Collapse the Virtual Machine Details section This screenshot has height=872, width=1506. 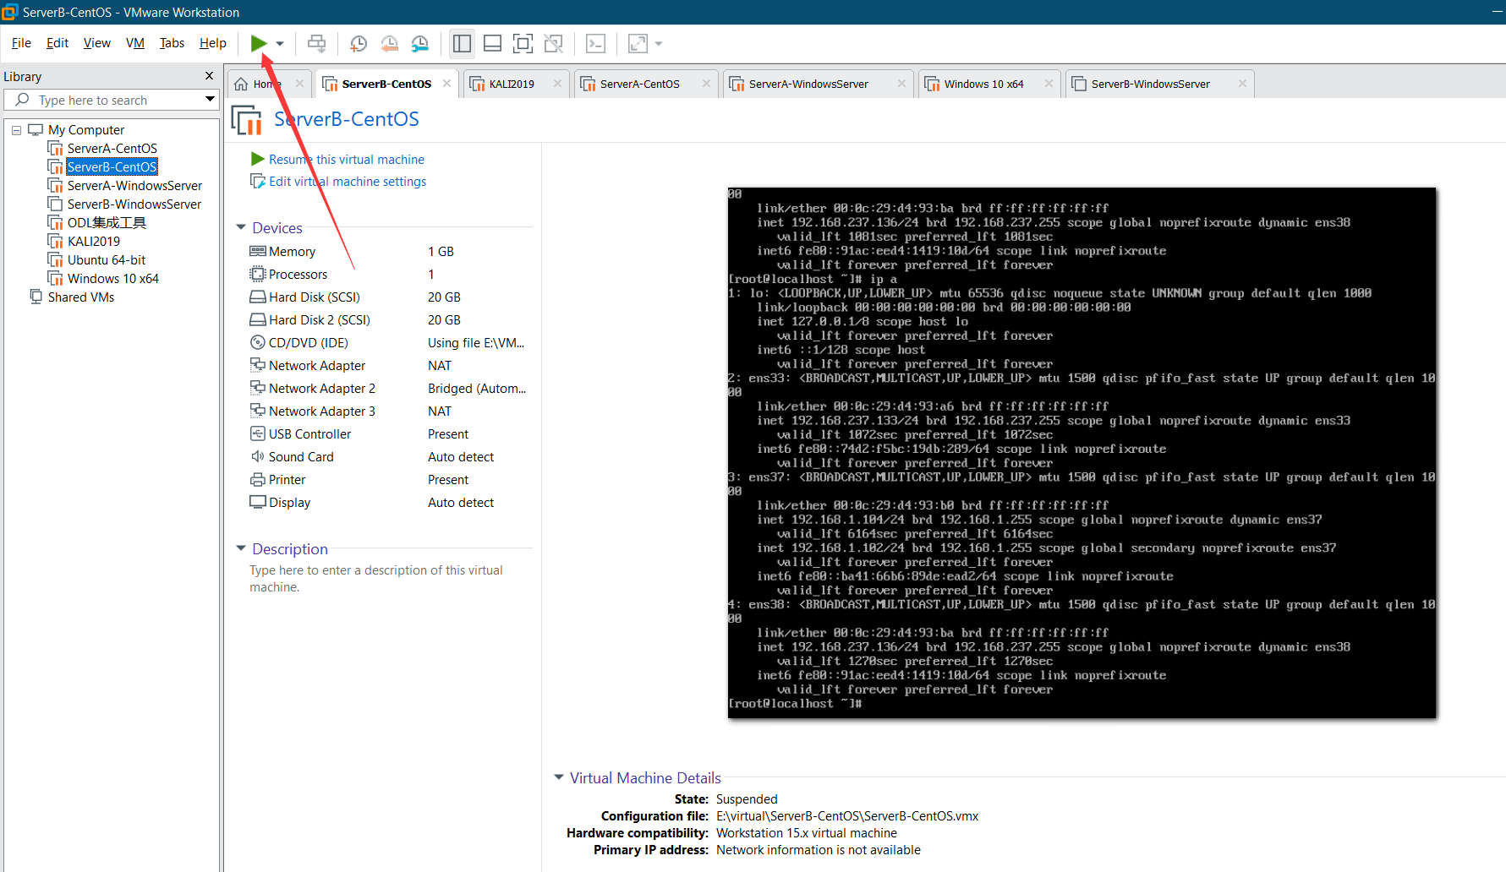pyautogui.click(x=559, y=777)
